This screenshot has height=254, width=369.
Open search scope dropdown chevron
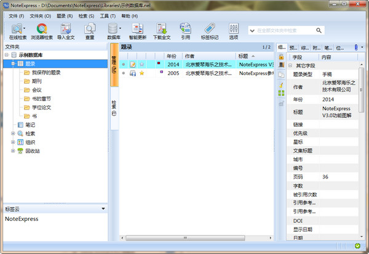point(252,31)
